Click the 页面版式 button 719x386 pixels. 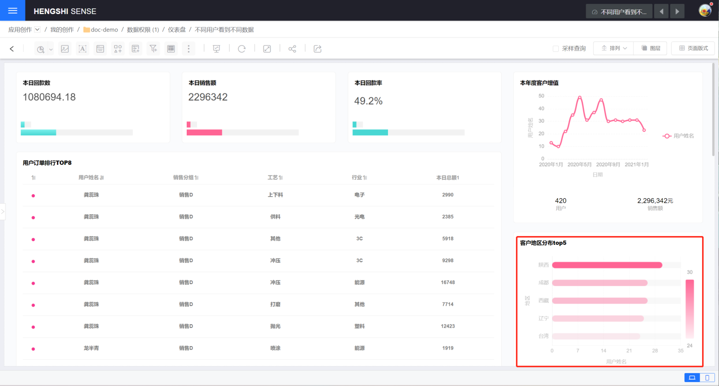click(x=693, y=48)
